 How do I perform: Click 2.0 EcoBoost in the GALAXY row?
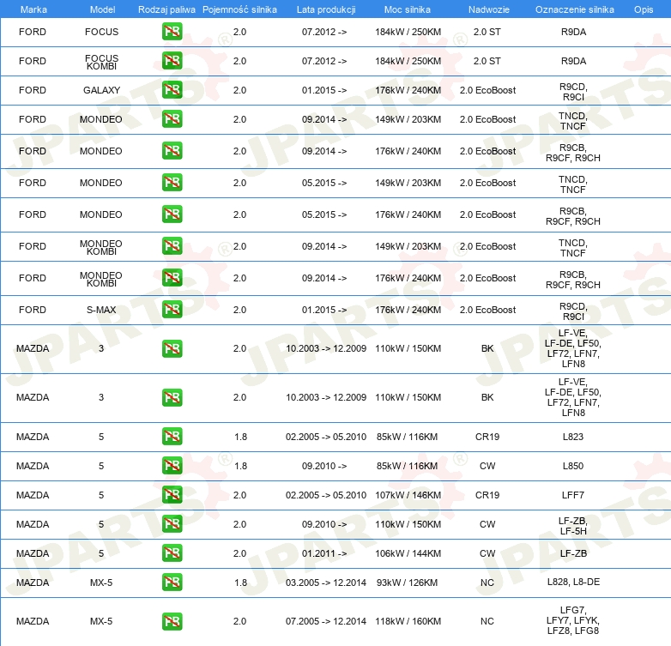tap(488, 90)
